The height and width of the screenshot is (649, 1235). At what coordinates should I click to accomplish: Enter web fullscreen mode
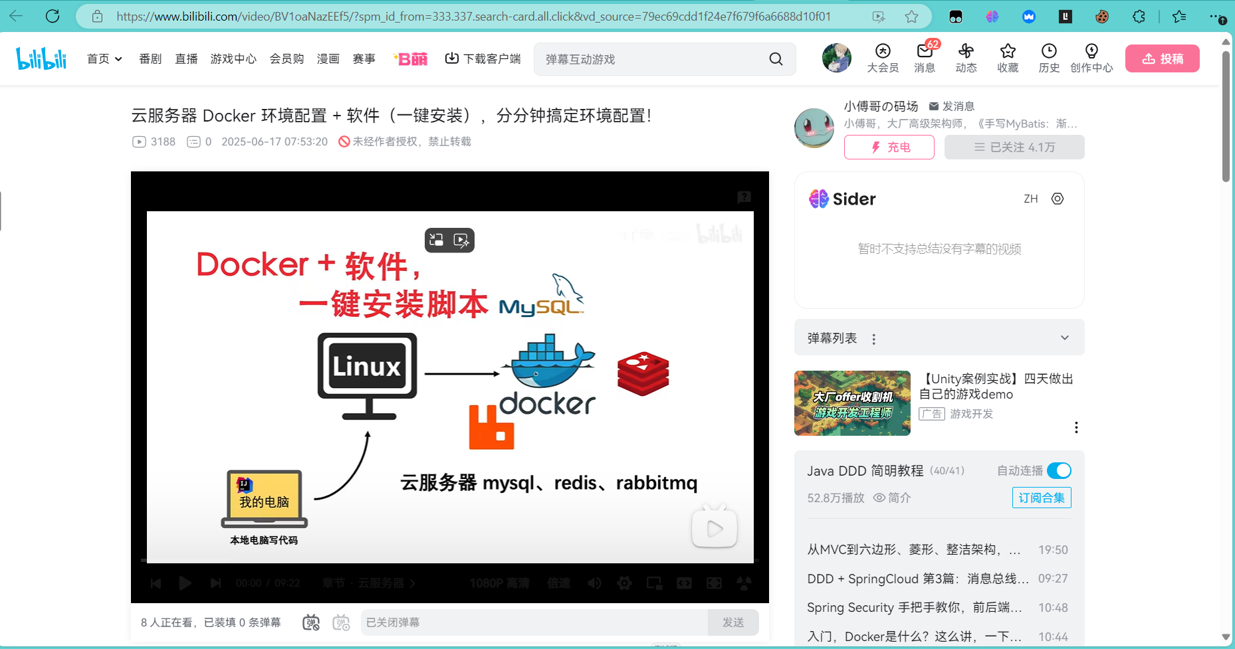[714, 583]
